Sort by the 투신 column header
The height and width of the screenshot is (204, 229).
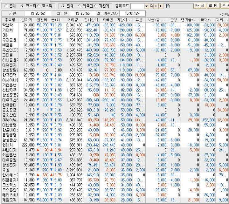pyautogui.click(x=139, y=20)
